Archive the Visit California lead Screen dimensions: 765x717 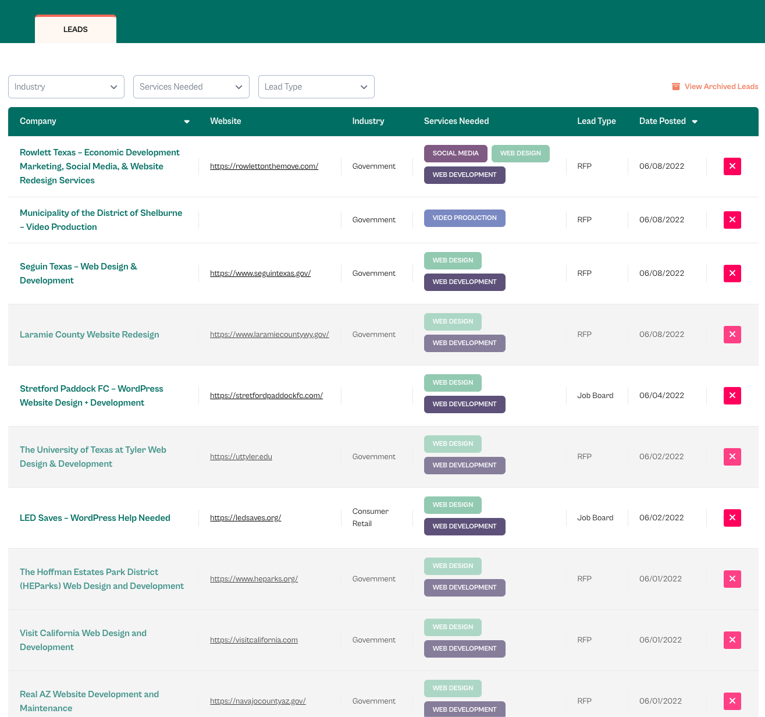pos(732,640)
